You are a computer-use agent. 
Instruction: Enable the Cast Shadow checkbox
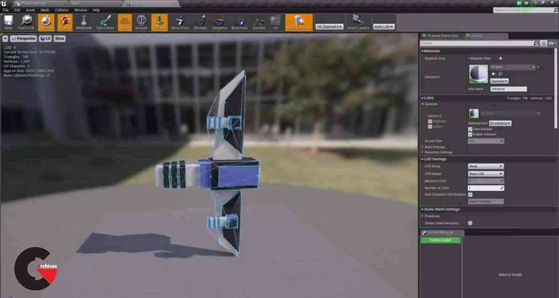pyautogui.click(x=470, y=129)
